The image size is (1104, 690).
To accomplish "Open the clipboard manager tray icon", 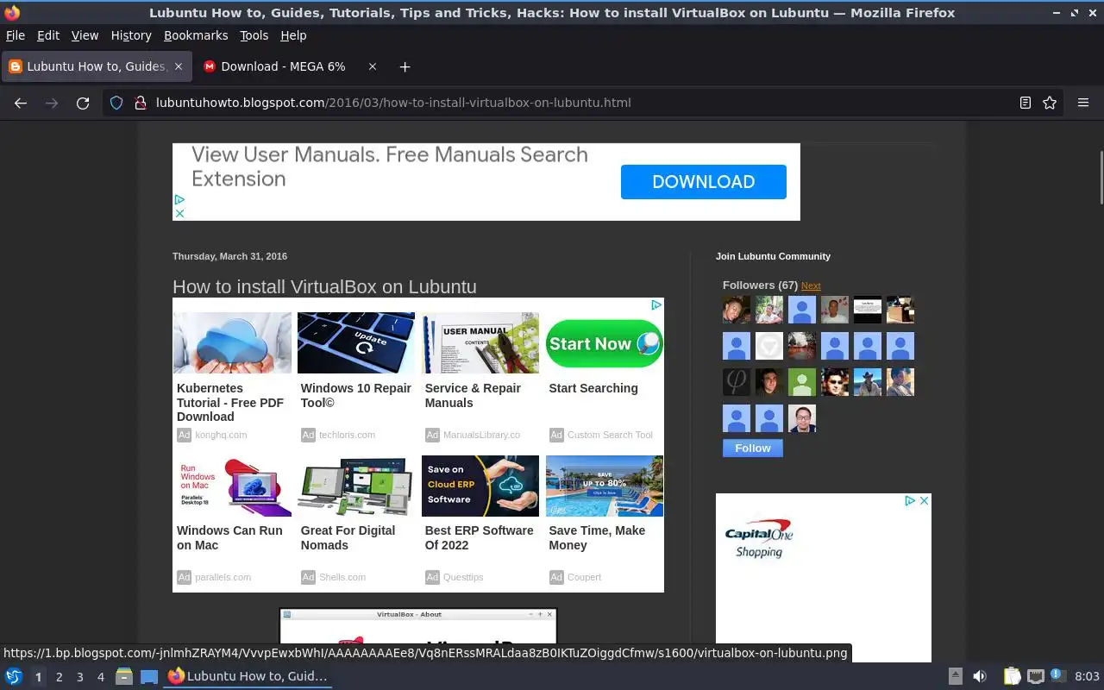I will 1012,676.
